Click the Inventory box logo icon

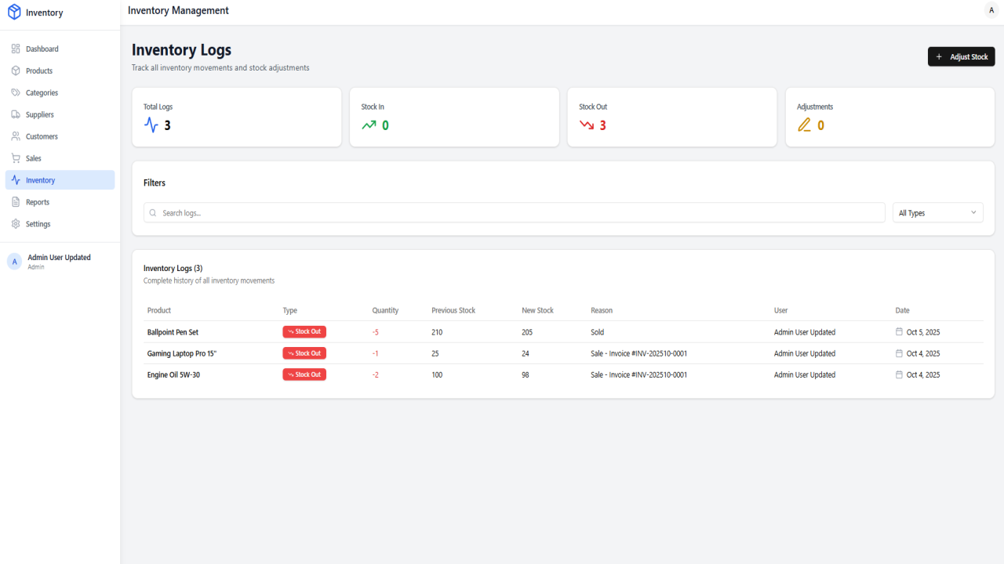pyautogui.click(x=14, y=13)
